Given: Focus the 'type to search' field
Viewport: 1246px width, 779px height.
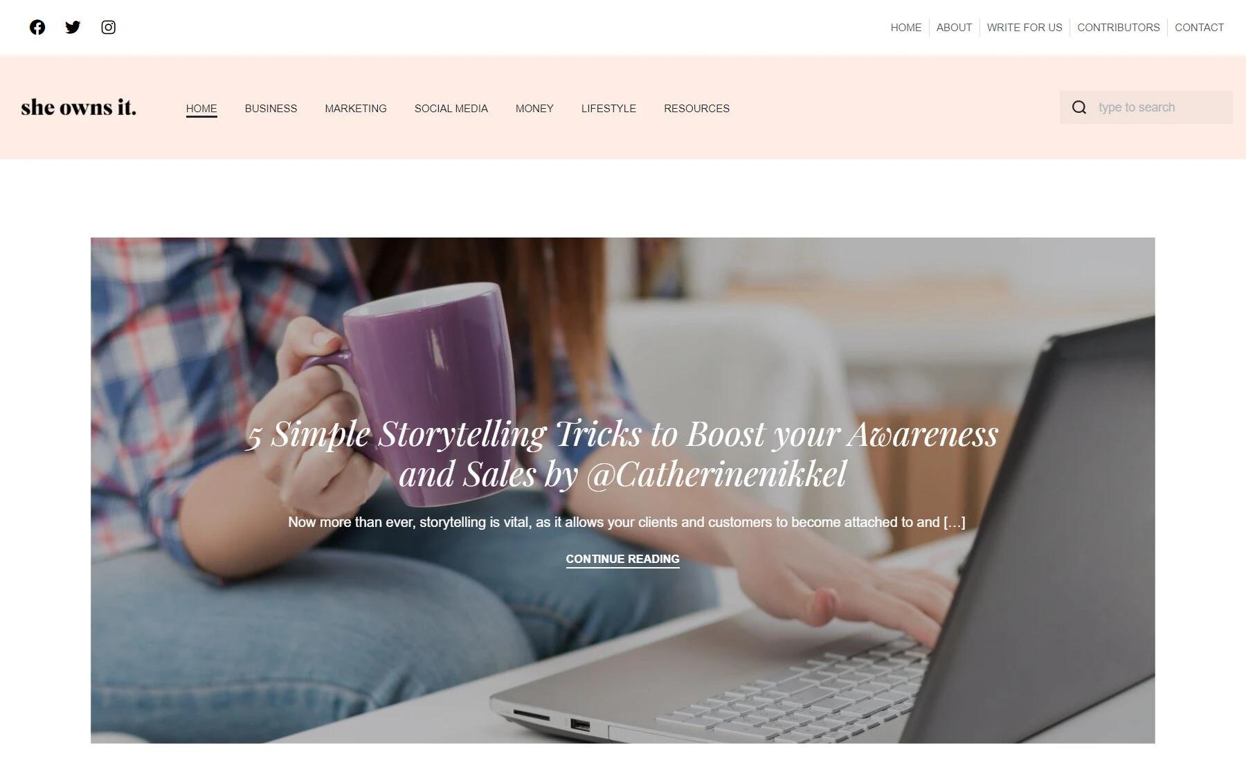Looking at the screenshot, I should (1146, 107).
